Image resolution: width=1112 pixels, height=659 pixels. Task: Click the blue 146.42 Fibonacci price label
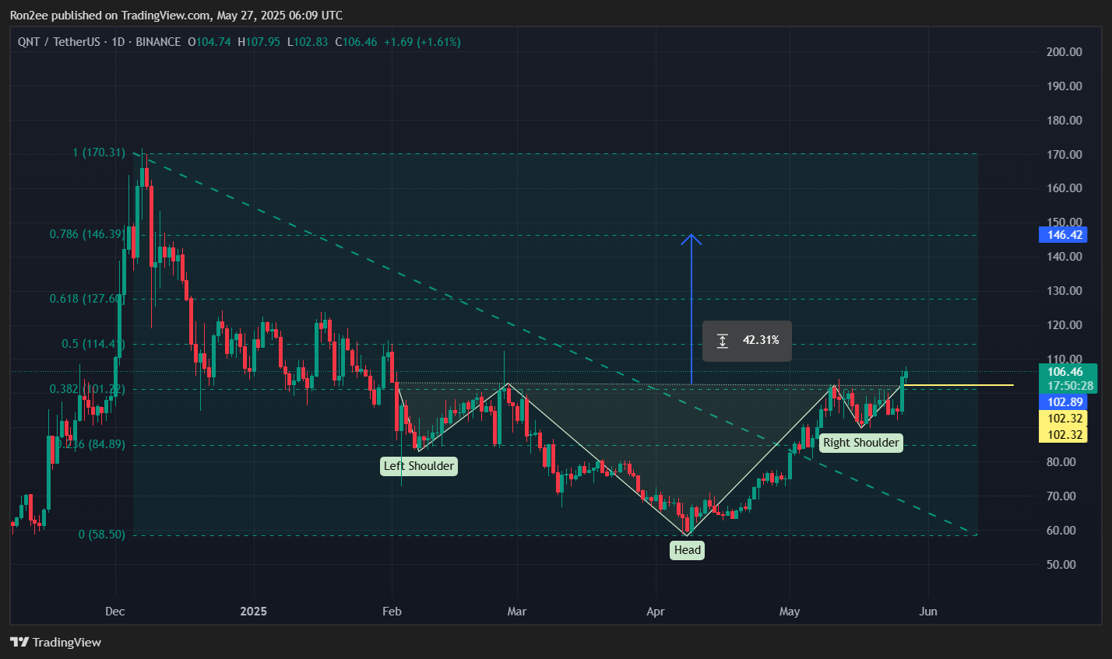coord(1062,234)
